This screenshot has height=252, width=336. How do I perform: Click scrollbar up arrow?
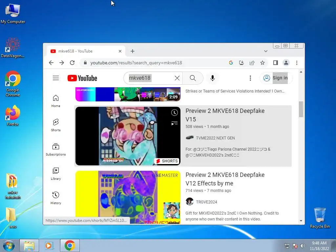[301, 72]
